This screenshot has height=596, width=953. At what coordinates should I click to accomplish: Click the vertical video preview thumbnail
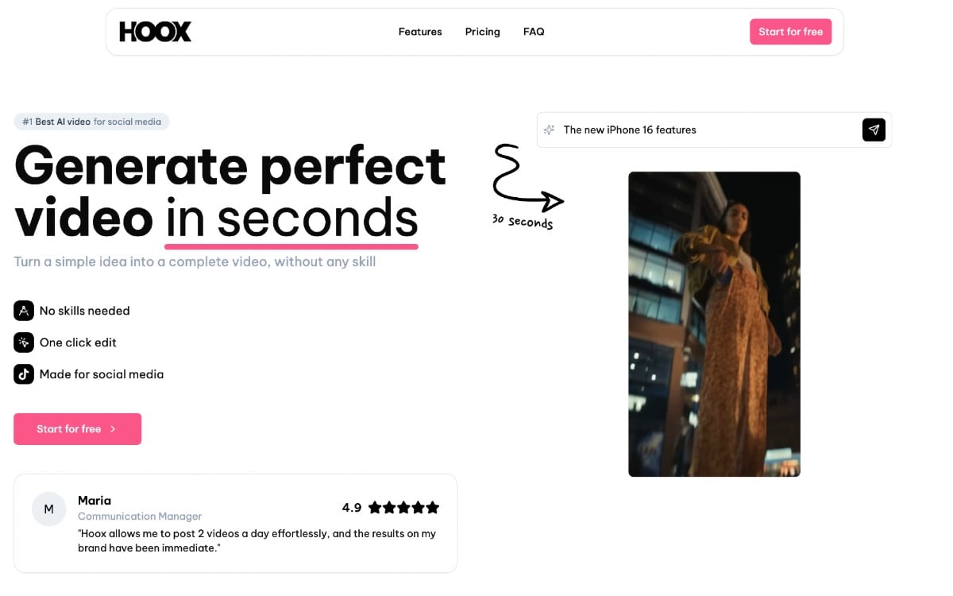[x=714, y=324]
